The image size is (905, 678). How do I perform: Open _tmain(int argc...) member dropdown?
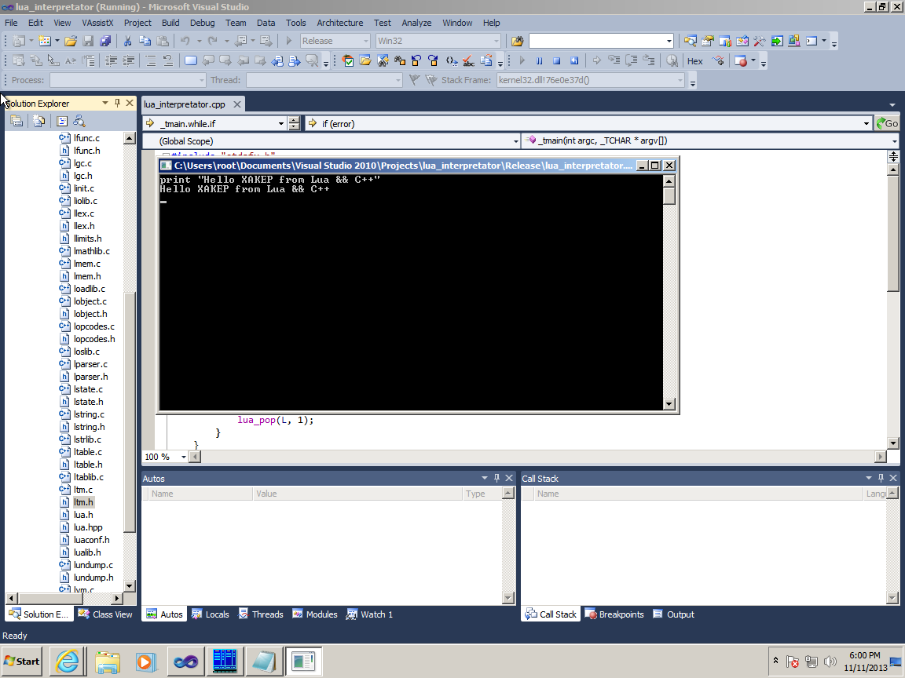tap(895, 141)
